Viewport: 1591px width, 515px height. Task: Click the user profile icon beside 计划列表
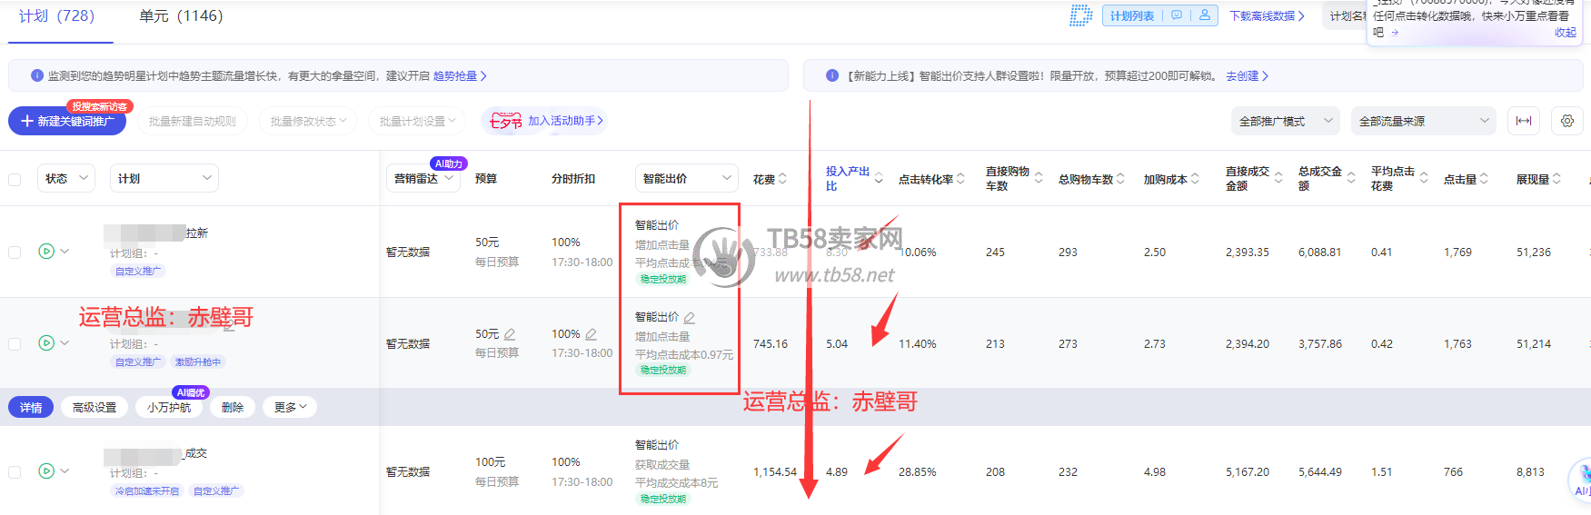(1204, 15)
